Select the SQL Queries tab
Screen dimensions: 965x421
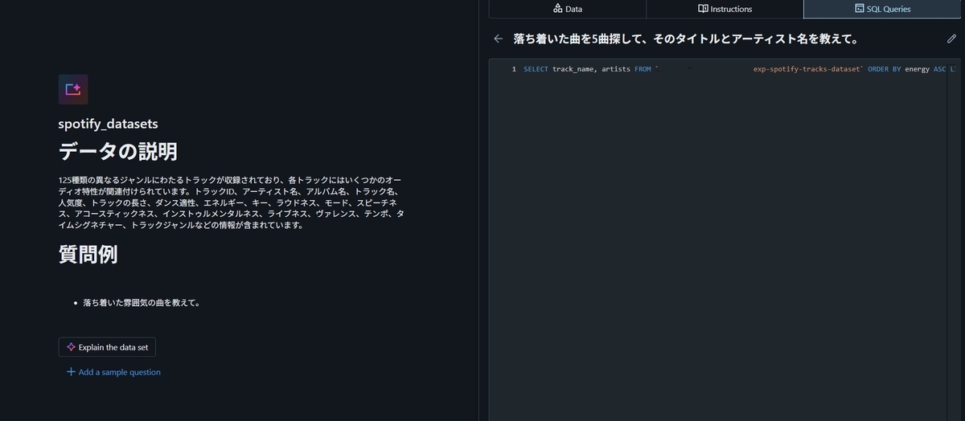[883, 9]
